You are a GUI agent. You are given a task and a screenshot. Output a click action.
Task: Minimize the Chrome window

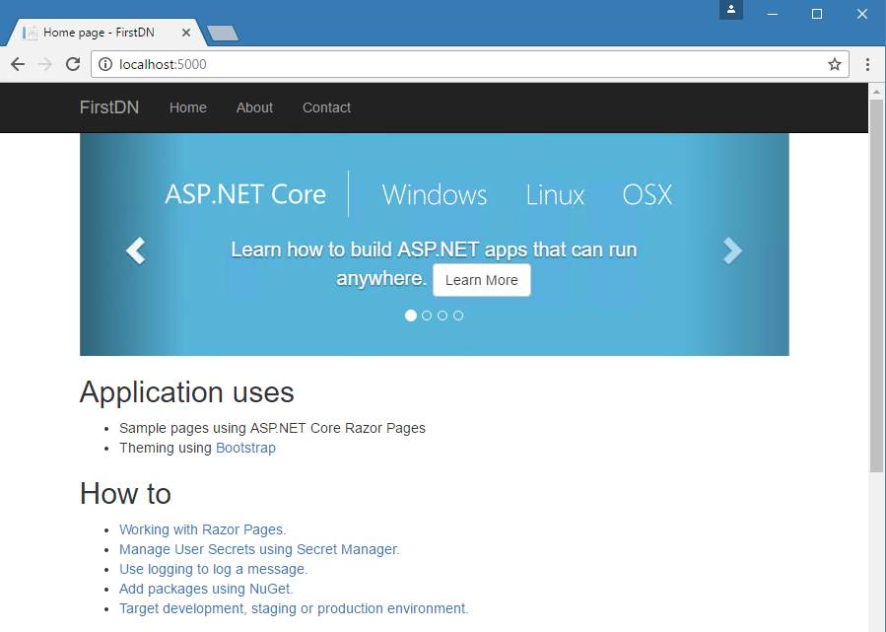point(773,14)
